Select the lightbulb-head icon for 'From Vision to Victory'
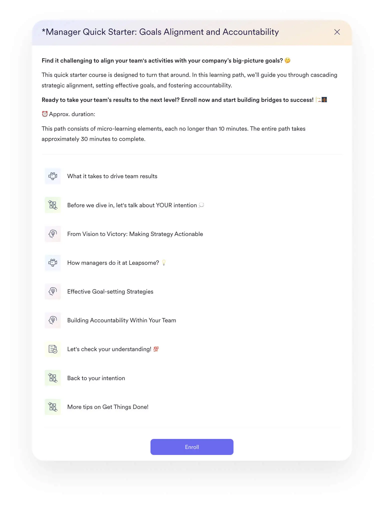The height and width of the screenshot is (505, 384). coord(52,234)
